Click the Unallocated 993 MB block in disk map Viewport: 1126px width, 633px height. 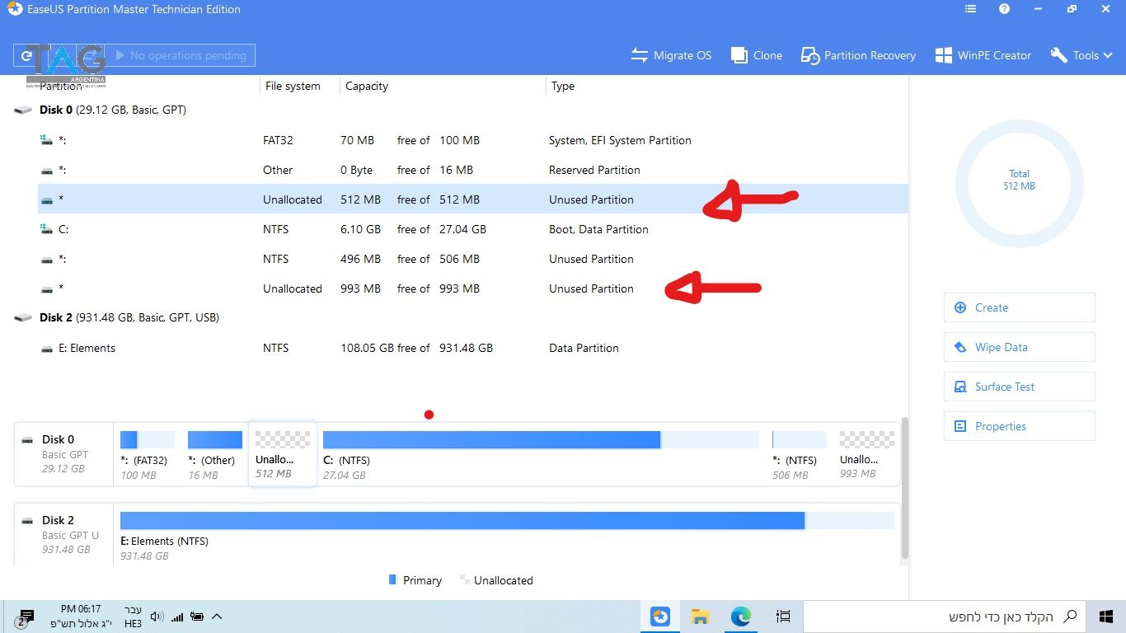(867, 456)
